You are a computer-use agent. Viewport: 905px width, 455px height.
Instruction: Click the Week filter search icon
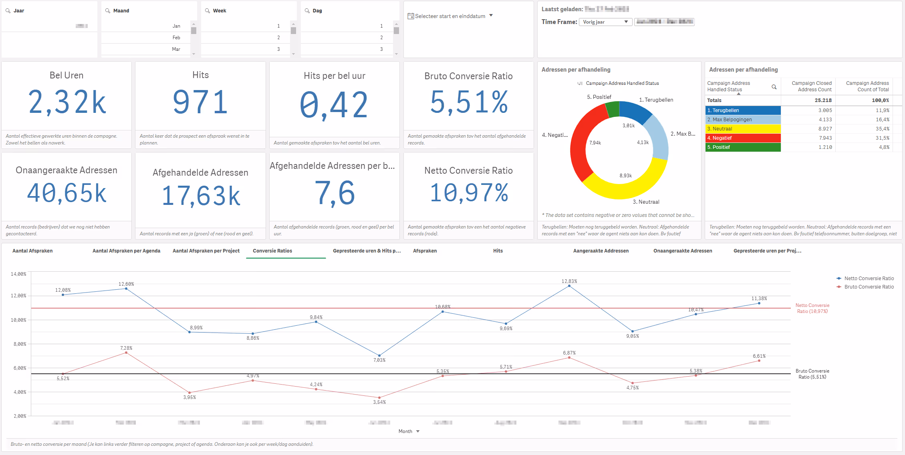point(208,11)
